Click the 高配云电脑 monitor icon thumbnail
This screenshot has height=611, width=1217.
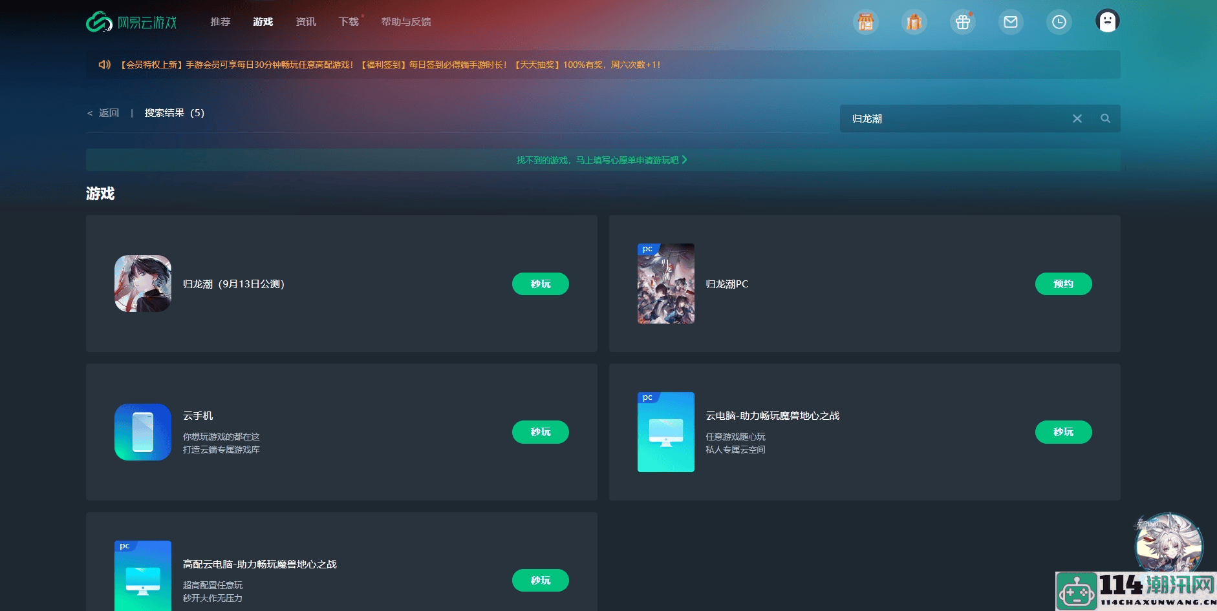143,575
